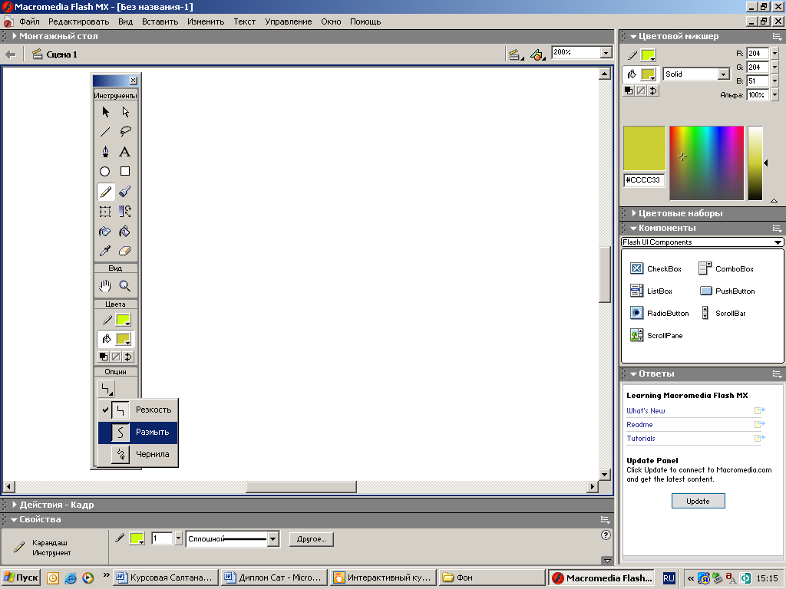Select the Subselection tool
This screenshot has width=786, height=589.
pyautogui.click(x=125, y=112)
